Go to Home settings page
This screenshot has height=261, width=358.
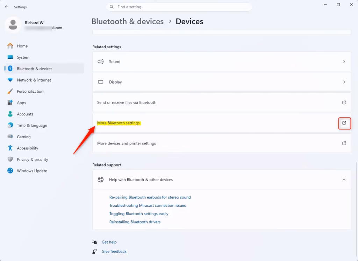tap(44, 46)
